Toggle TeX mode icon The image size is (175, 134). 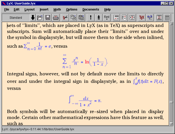142,17
